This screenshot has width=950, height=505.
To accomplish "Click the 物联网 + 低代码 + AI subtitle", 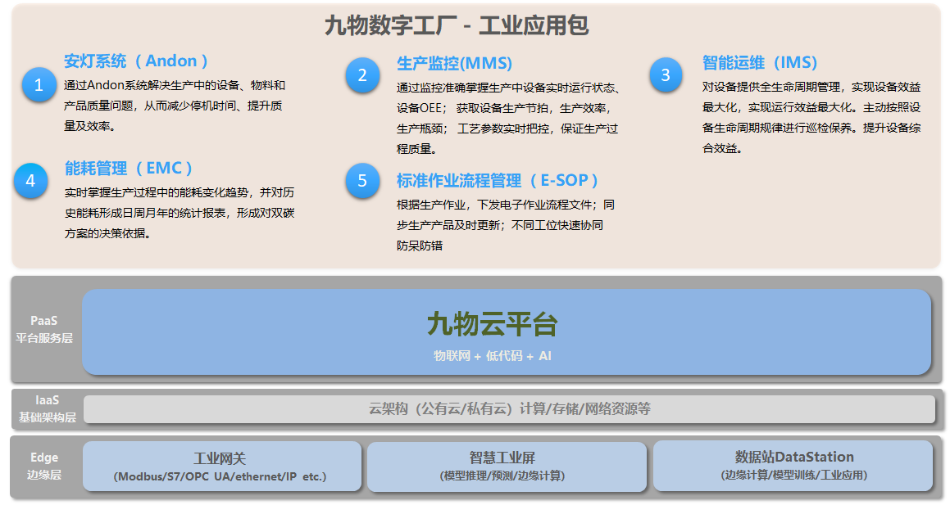I will (492, 356).
